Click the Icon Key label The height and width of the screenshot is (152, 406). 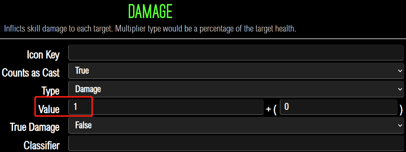point(43,55)
